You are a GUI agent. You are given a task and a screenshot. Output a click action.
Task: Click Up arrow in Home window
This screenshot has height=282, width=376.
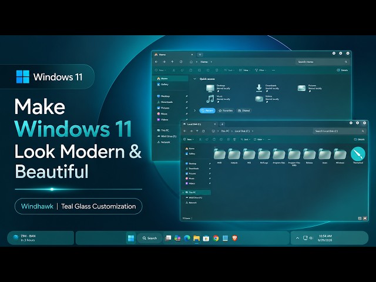click(172, 62)
